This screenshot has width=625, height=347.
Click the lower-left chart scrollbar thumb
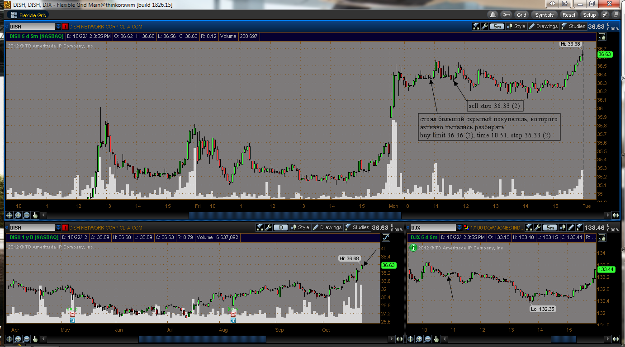[202, 339]
